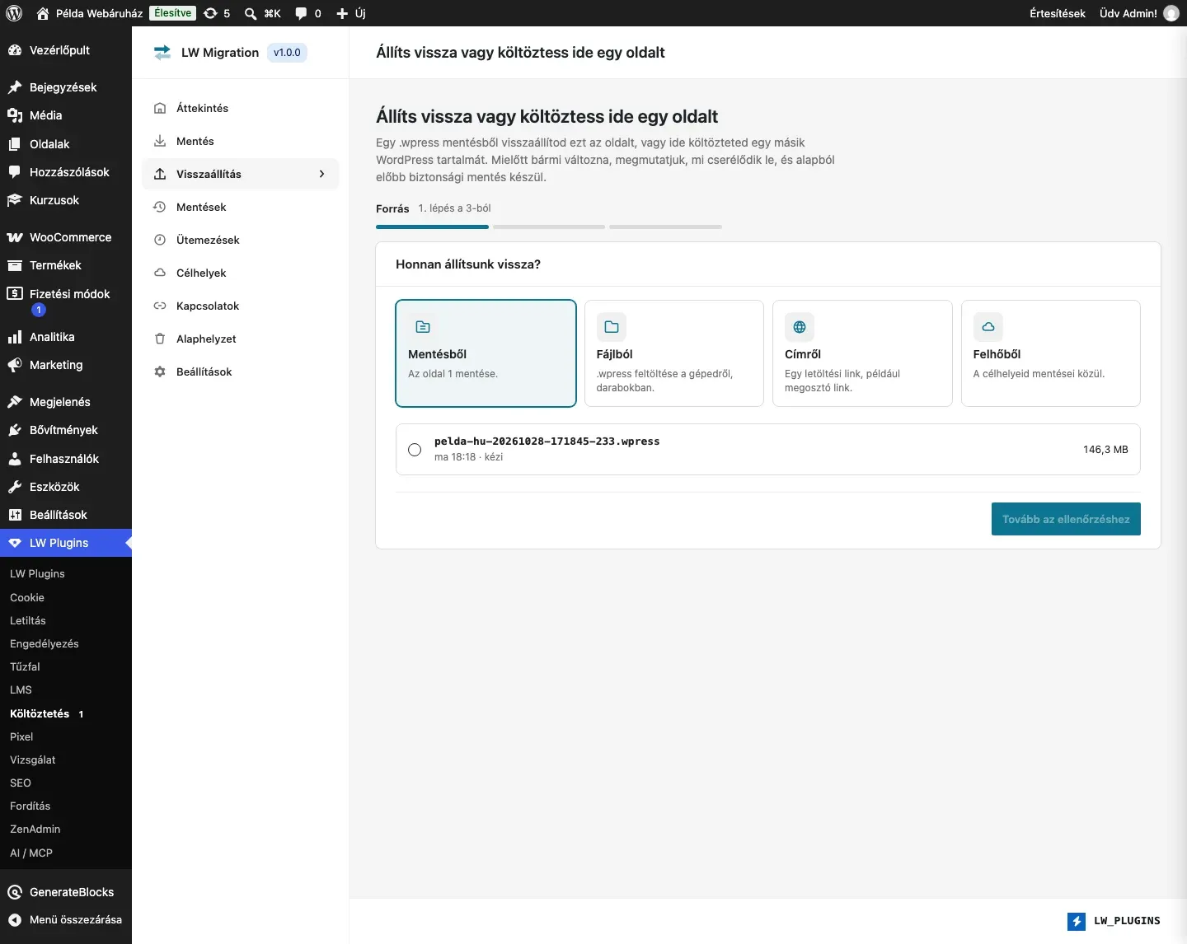This screenshot has height=944, width=1187.
Task: Open the search command palette icon
Action: coord(251,13)
